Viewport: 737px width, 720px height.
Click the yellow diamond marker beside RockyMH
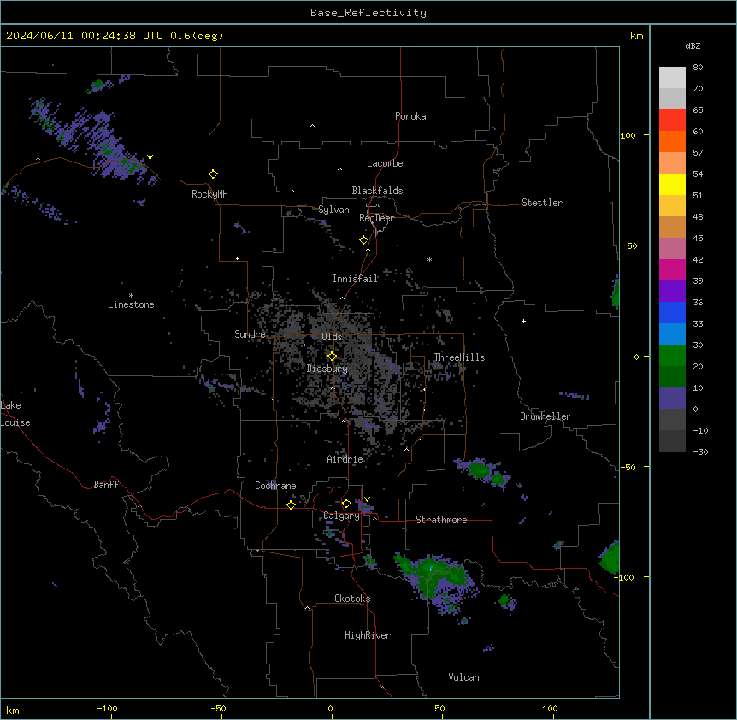pyautogui.click(x=214, y=174)
